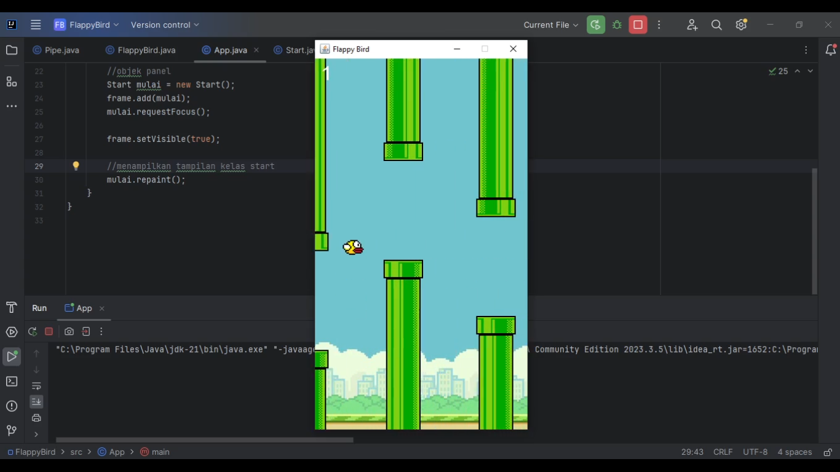
Task: Click the camera icon in the Run toolbar
Action: [69, 332]
